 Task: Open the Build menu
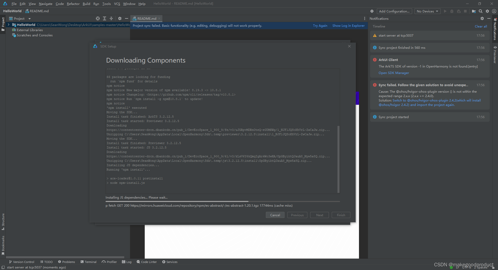coord(86,4)
